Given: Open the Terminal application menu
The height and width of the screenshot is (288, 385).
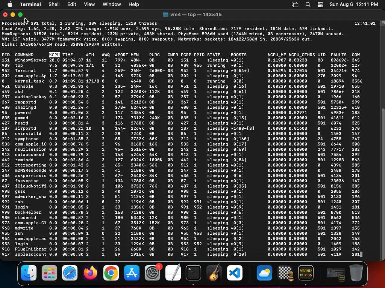Looking at the screenshot, I should pyautogui.click(x=30, y=4).
